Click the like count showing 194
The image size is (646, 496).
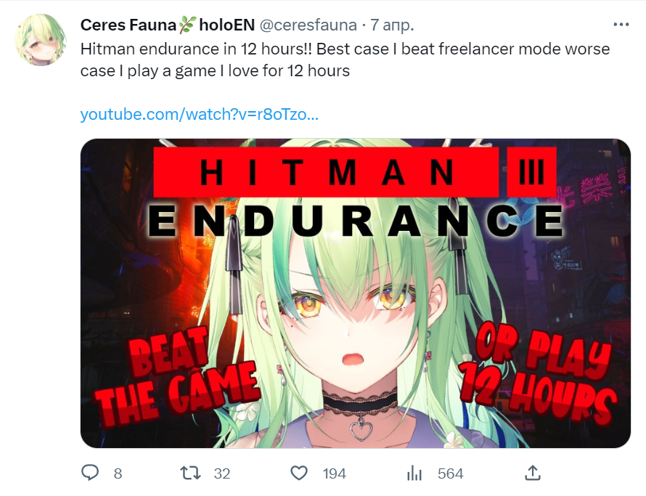pos(334,473)
